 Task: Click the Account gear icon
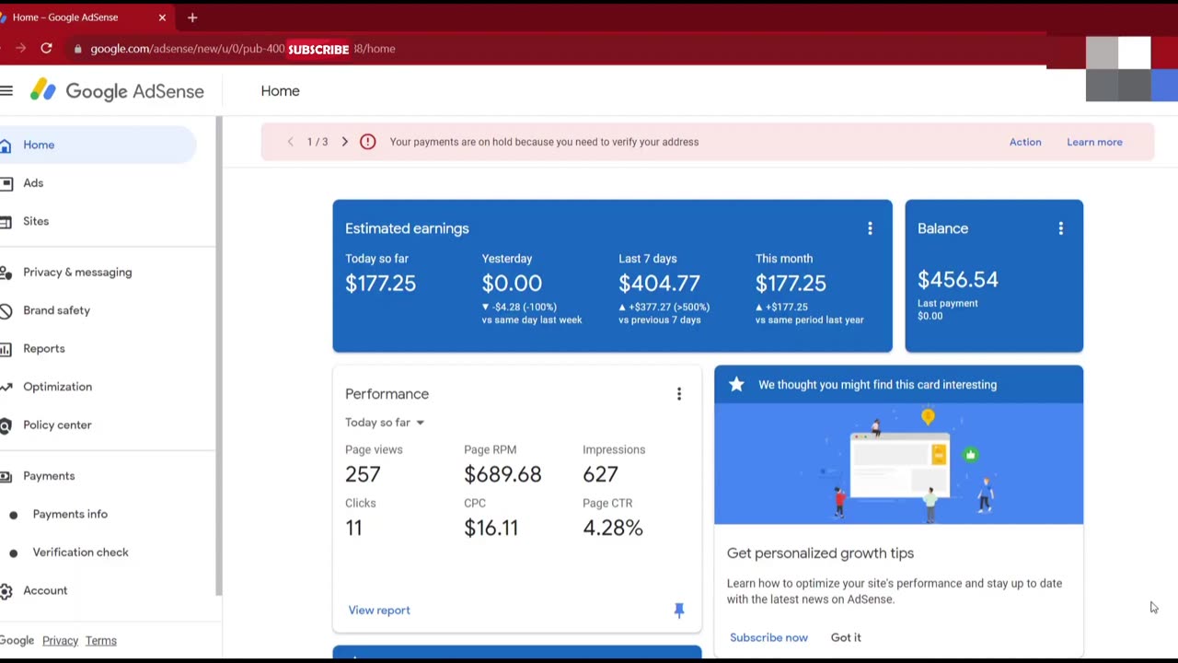tap(6, 590)
